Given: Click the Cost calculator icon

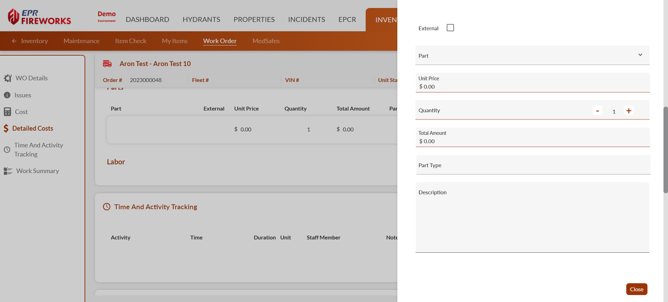Looking at the screenshot, I should (7, 112).
